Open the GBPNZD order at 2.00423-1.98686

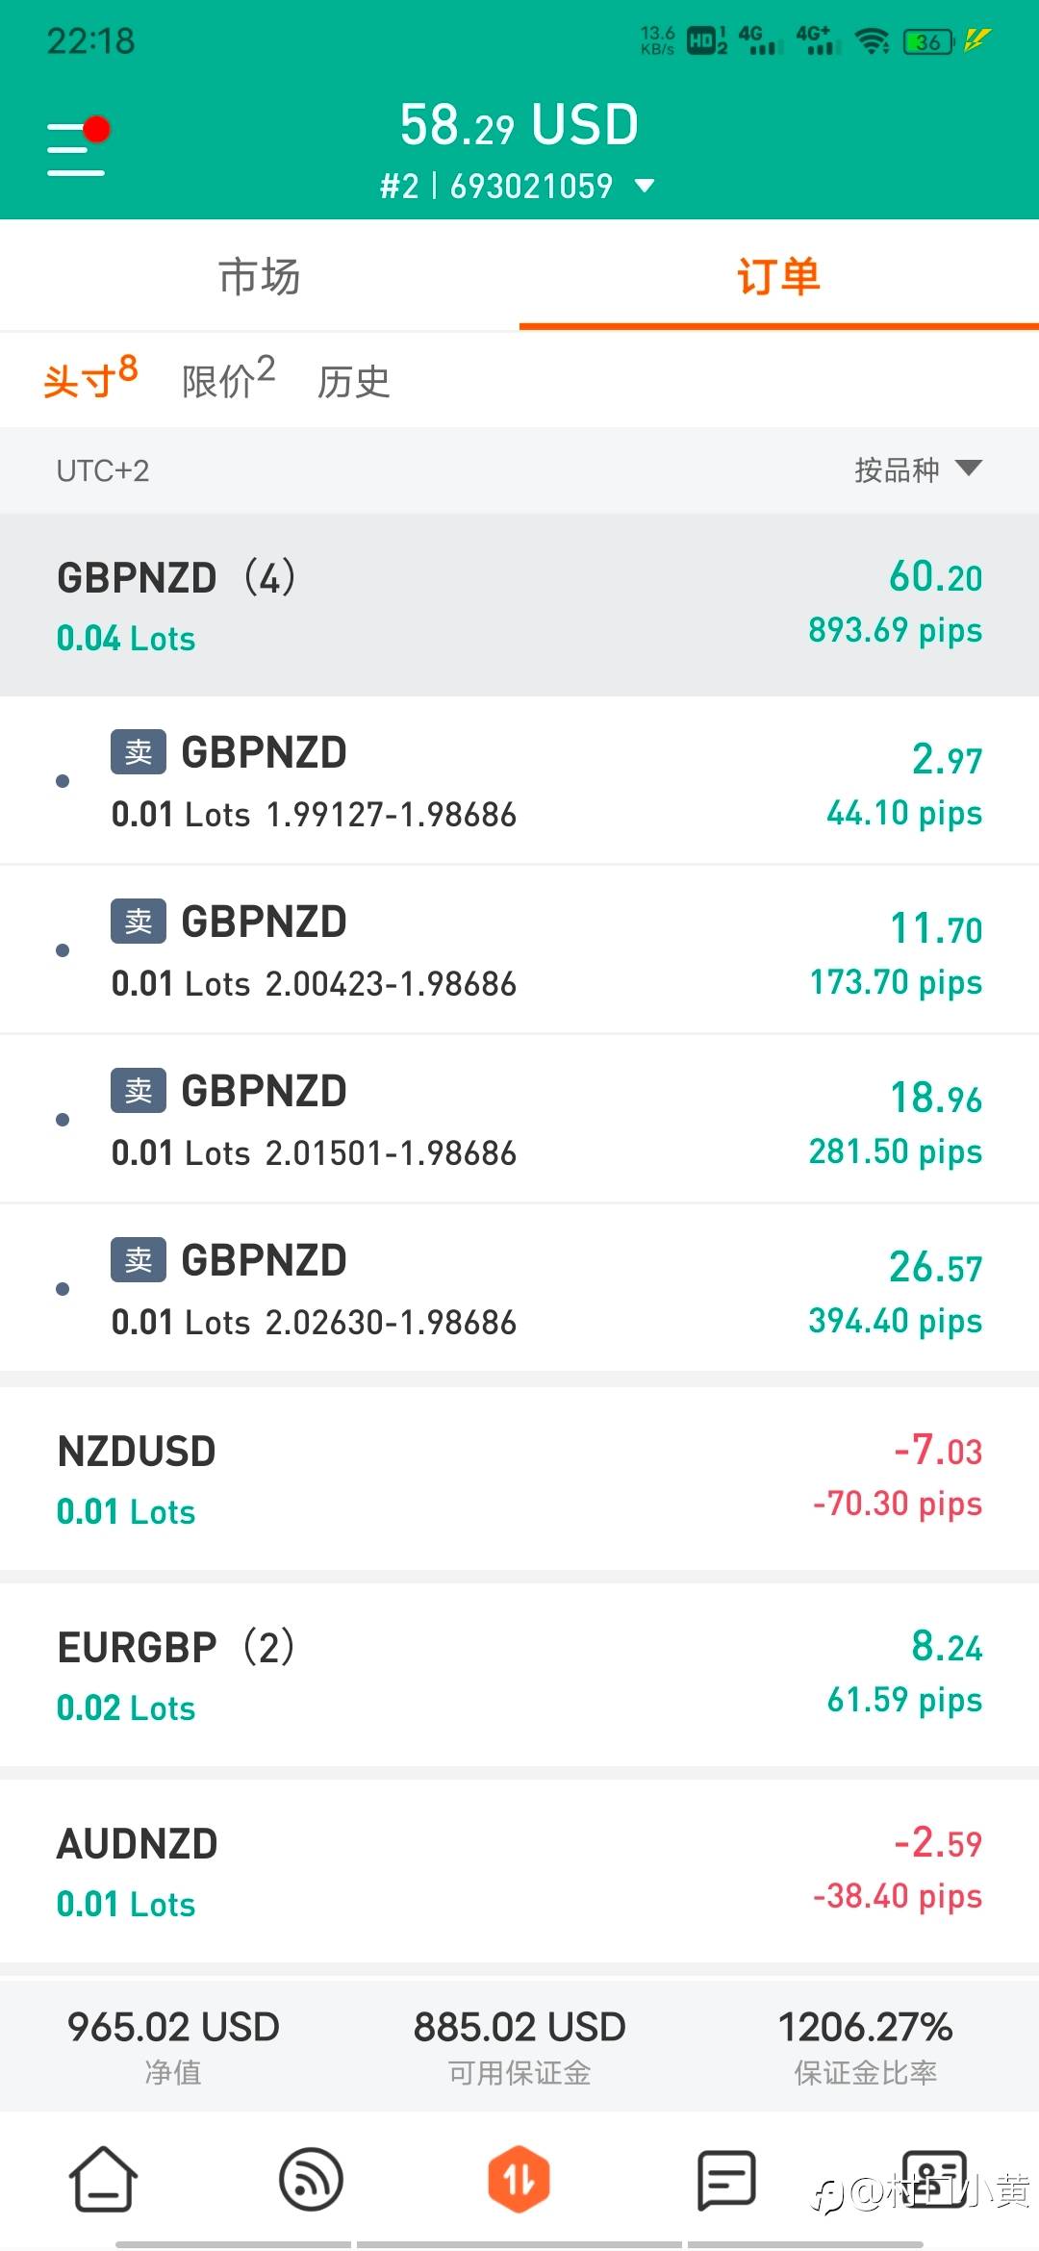pos(519,950)
